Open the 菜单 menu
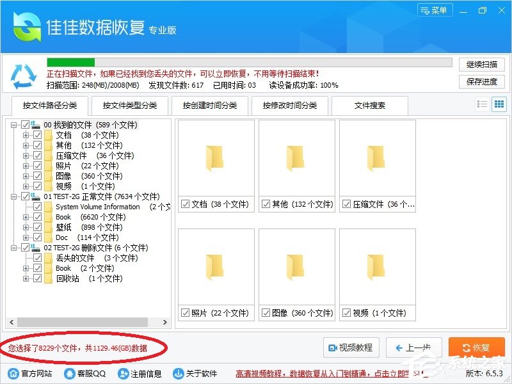Image resolution: width=512 pixels, height=384 pixels. coord(435,10)
